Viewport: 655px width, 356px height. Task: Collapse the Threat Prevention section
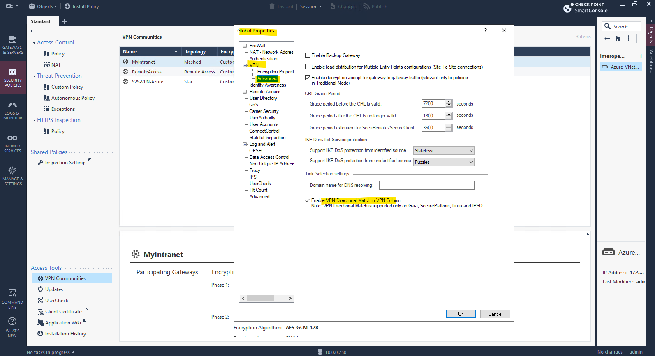34,76
